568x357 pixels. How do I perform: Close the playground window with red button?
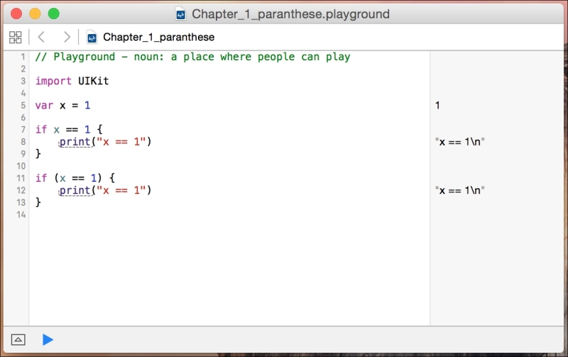coord(16,13)
